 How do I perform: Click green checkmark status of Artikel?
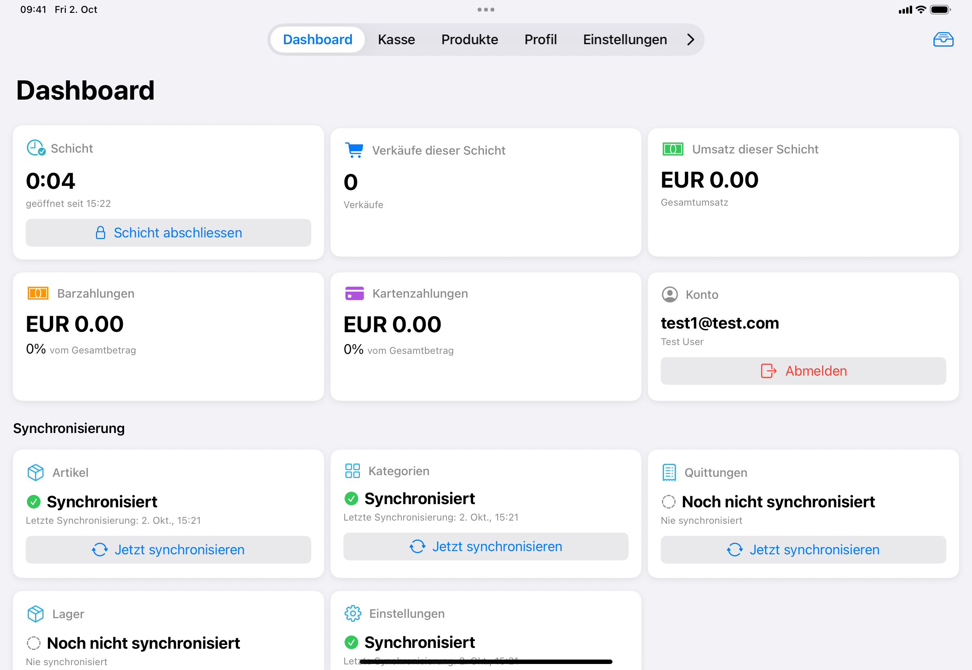(34, 502)
